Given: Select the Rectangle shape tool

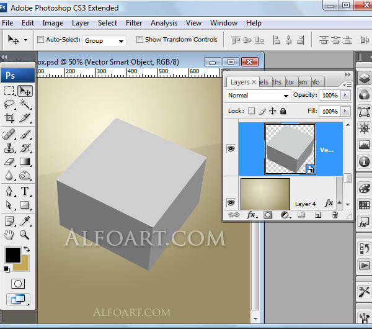Looking at the screenshot, I should pos(25,205).
